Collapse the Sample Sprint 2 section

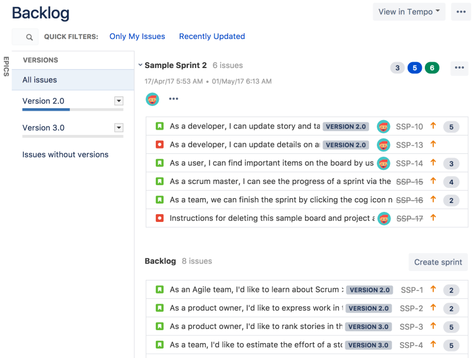click(x=140, y=65)
